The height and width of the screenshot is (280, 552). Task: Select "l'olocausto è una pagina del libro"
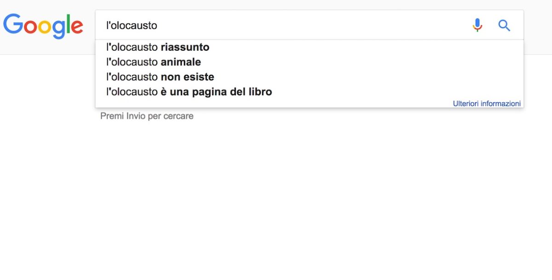189,92
